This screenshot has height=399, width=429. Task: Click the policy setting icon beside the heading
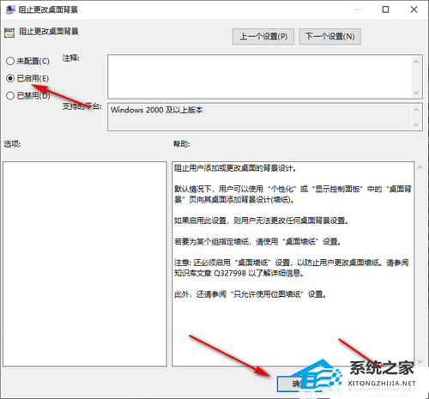(9, 33)
